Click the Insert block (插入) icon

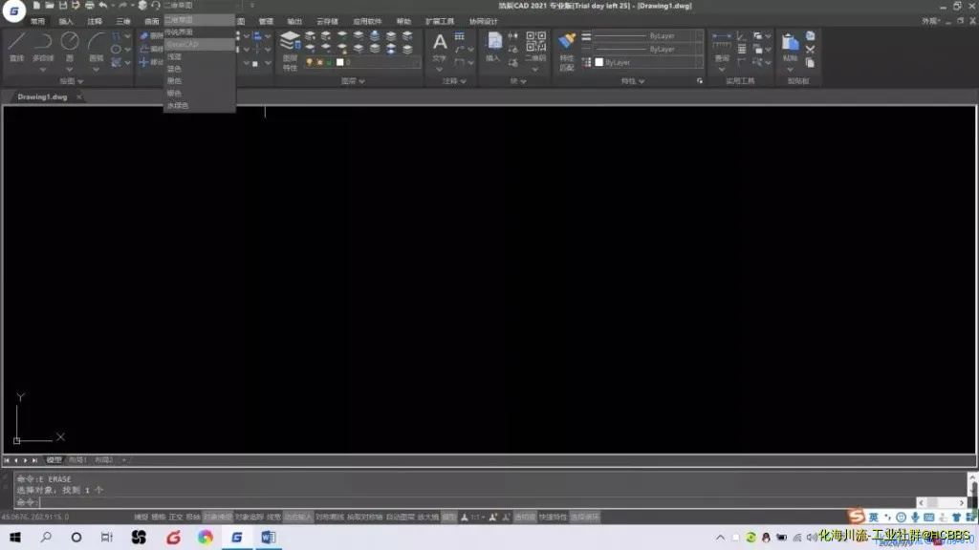(x=493, y=48)
